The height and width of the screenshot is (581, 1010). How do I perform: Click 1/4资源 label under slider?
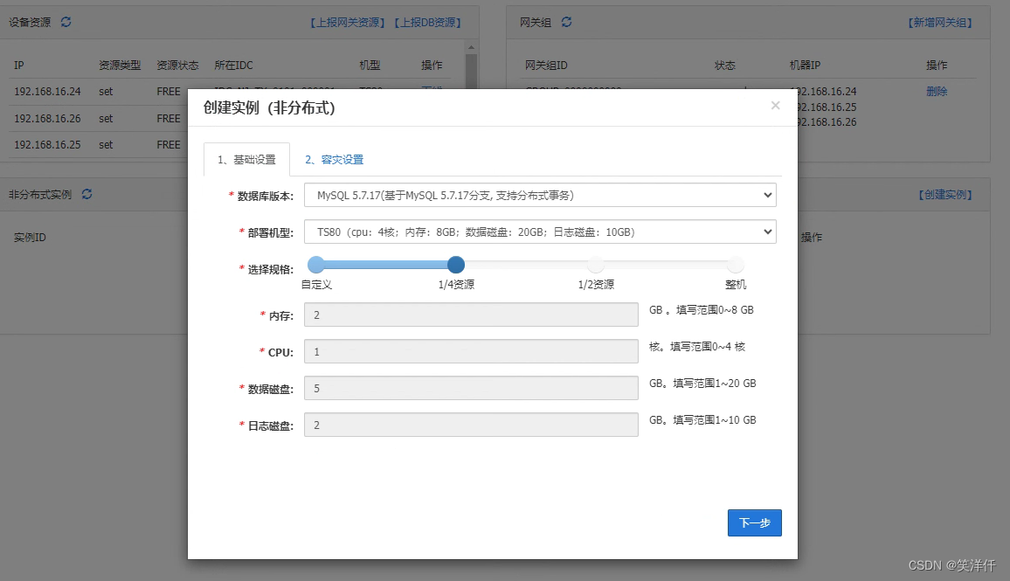coord(456,285)
